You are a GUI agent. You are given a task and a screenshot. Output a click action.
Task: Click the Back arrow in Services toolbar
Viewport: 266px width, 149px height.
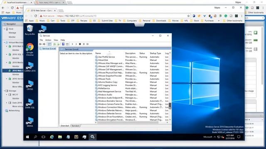coord(40,44)
